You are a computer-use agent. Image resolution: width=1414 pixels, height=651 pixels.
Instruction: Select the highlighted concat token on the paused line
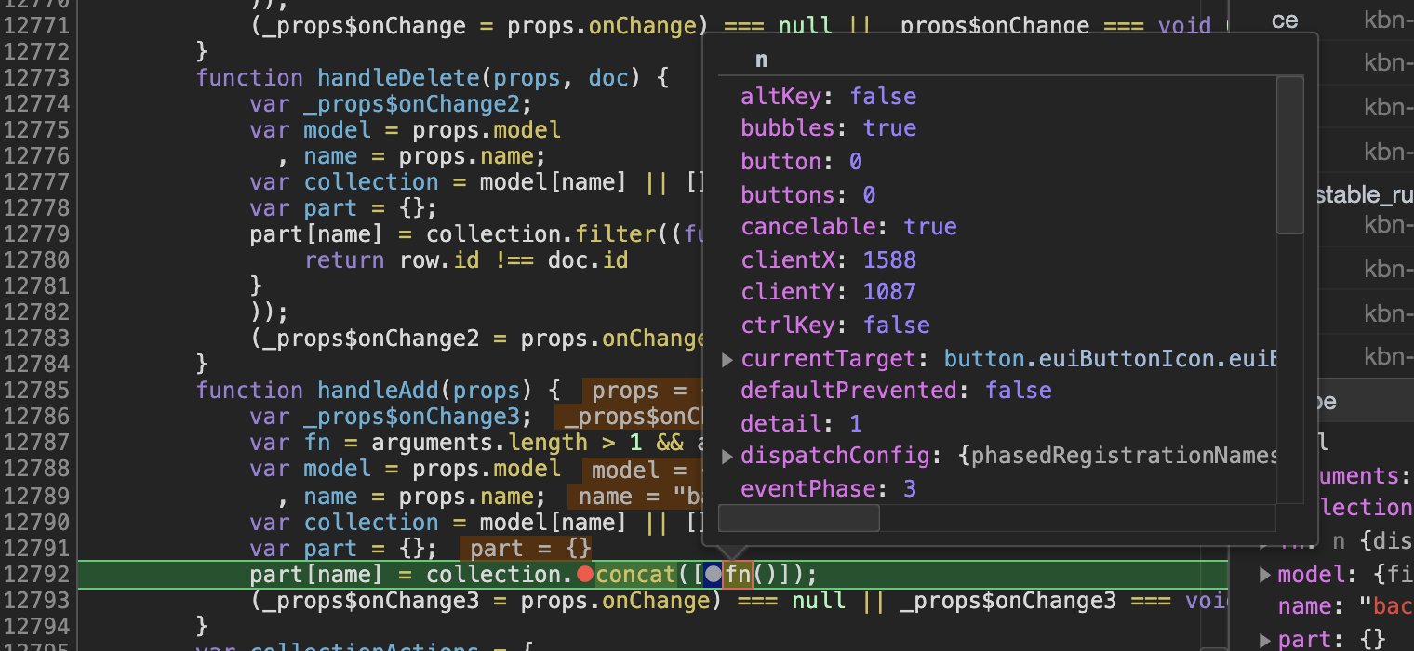635,574
